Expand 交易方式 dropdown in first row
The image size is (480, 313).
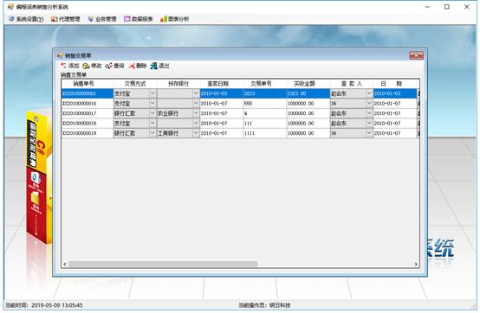152,93
